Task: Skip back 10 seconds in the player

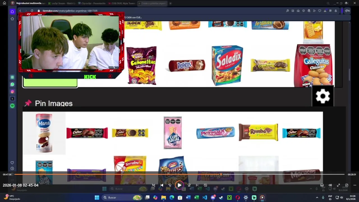Action: point(170,185)
